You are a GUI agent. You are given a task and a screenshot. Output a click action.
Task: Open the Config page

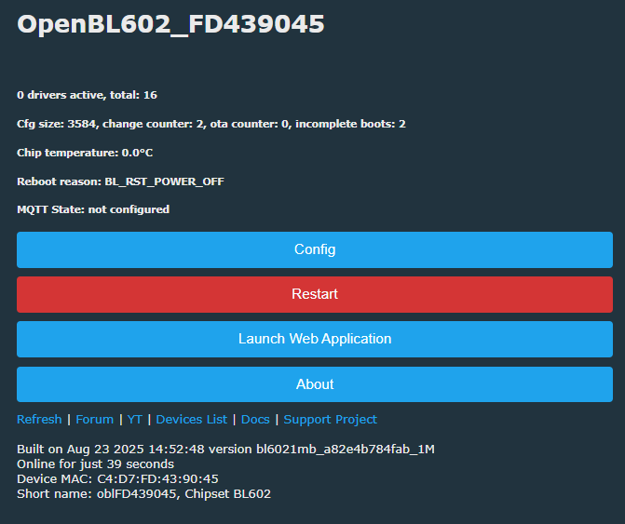[x=315, y=249]
